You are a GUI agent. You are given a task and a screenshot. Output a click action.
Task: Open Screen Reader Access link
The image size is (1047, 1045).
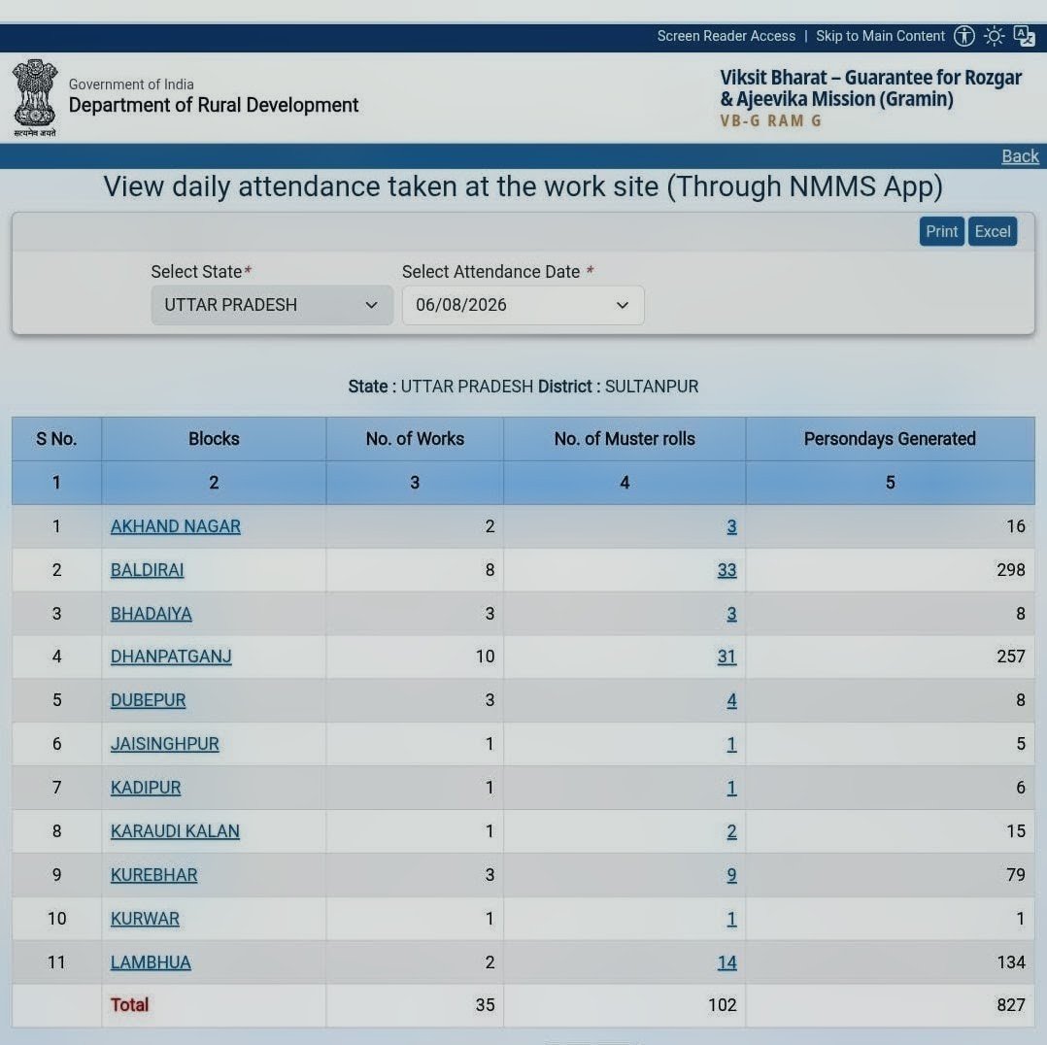point(726,36)
